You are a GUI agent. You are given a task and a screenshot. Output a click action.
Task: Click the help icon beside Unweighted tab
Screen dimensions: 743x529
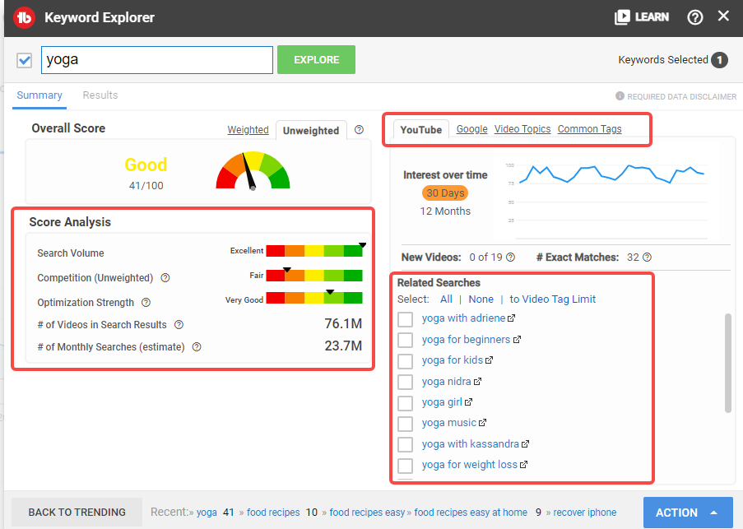(360, 130)
